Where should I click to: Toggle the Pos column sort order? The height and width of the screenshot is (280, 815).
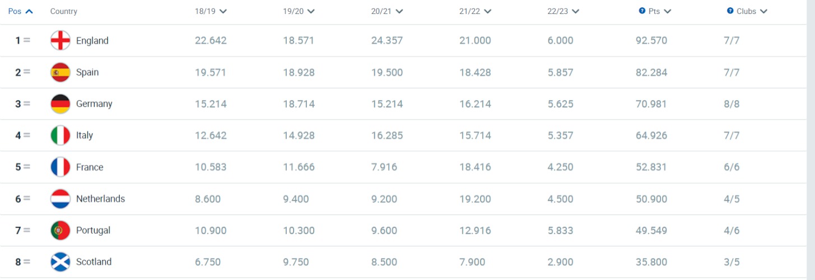pos(21,11)
